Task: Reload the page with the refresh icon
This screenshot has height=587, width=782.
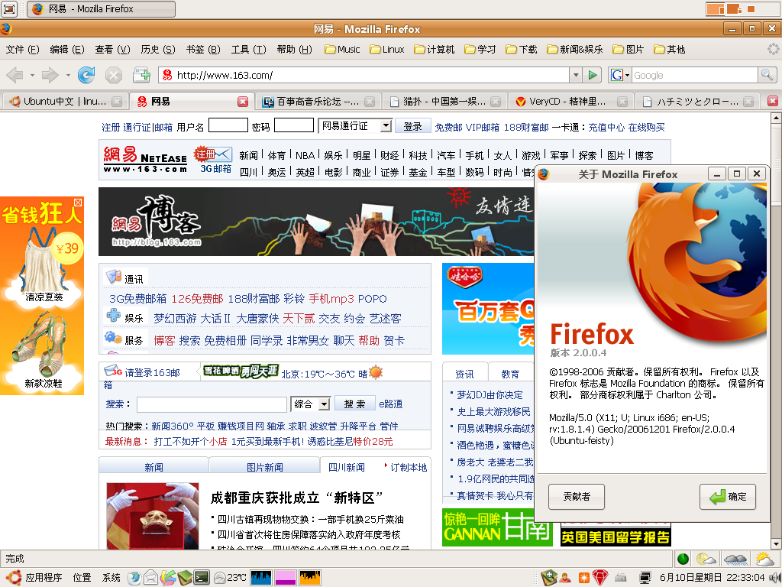Action: tap(86, 76)
